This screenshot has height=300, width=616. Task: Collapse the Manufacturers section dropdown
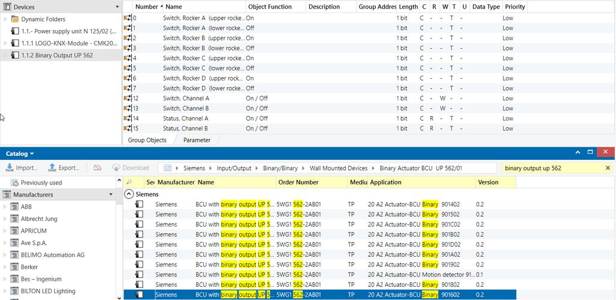pos(111,194)
